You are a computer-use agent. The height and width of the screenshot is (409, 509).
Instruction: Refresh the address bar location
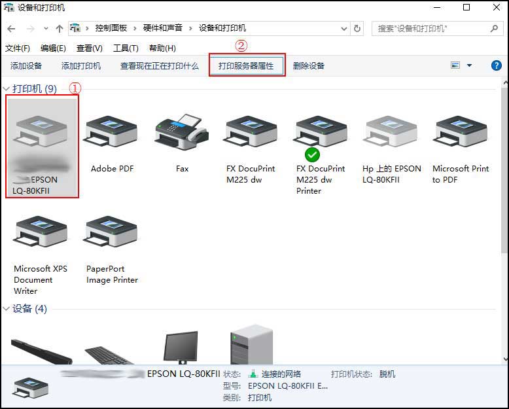357,29
